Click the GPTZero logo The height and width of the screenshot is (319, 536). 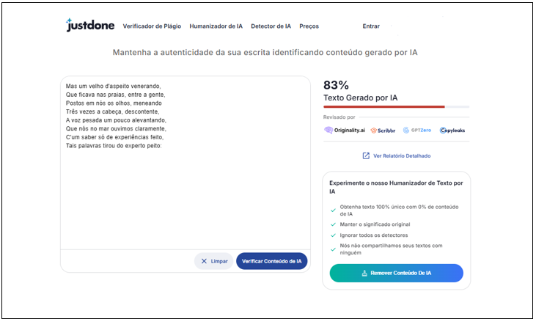click(x=417, y=131)
